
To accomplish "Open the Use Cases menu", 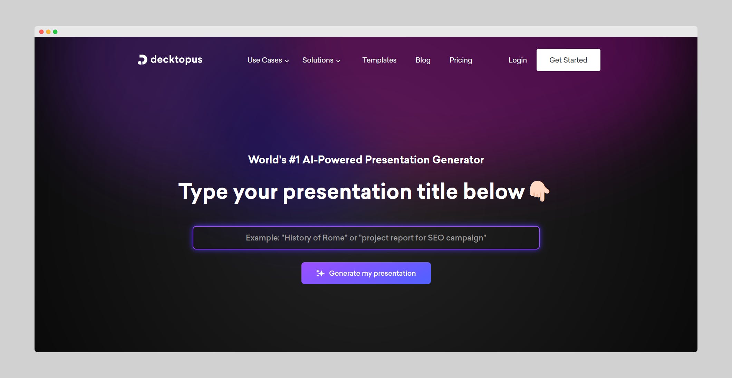I will coord(264,60).
